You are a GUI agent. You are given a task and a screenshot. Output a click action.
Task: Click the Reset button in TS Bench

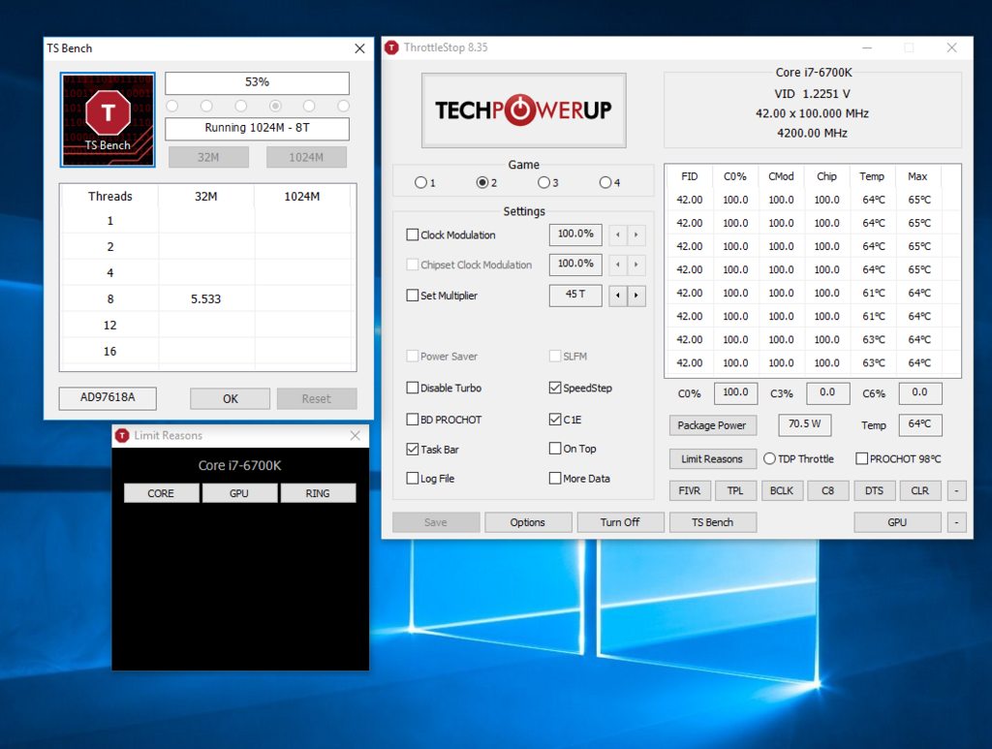pos(317,399)
